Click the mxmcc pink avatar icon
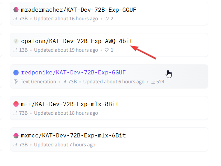 (x=16, y=136)
